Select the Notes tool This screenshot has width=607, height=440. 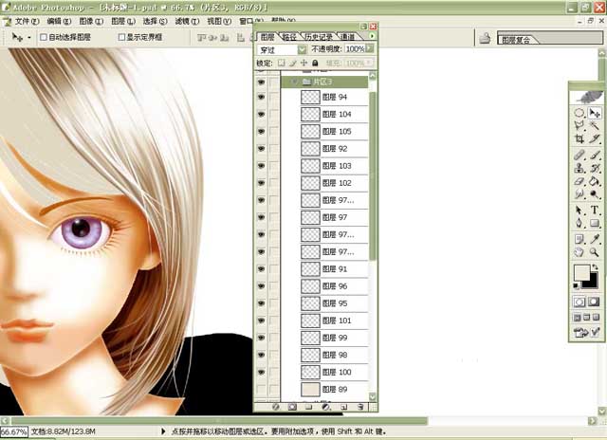coord(579,240)
